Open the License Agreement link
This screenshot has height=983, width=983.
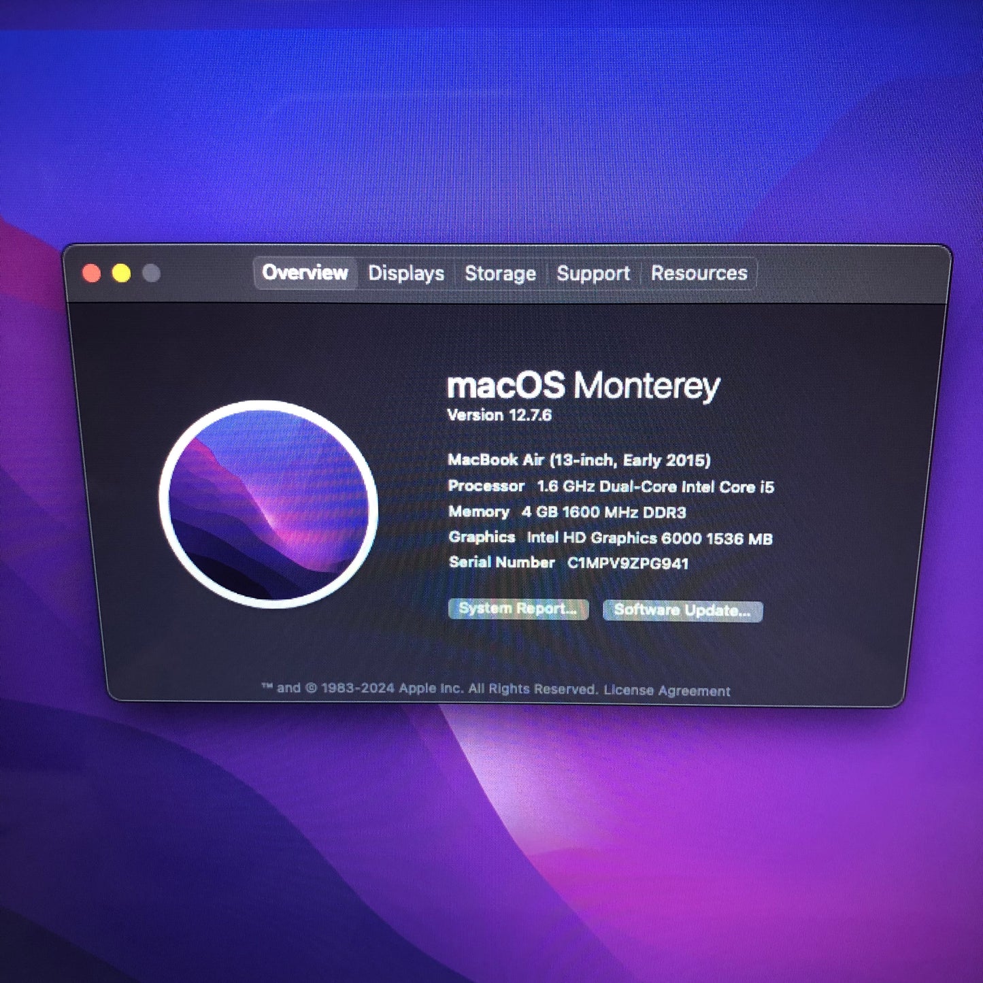pos(667,690)
